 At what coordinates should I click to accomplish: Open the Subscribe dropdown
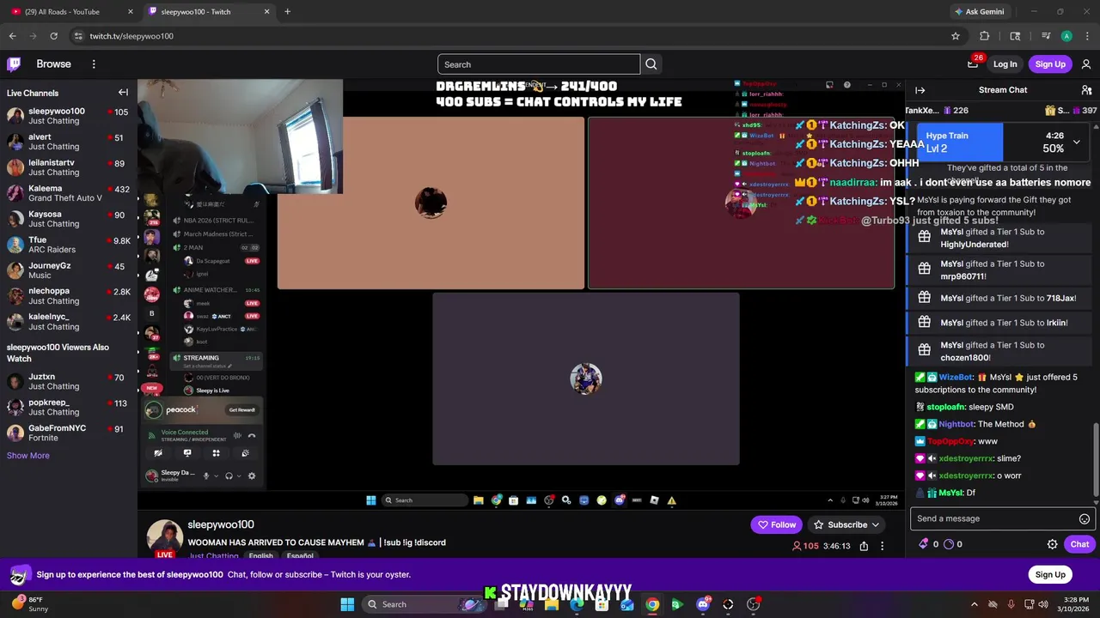pyautogui.click(x=846, y=524)
